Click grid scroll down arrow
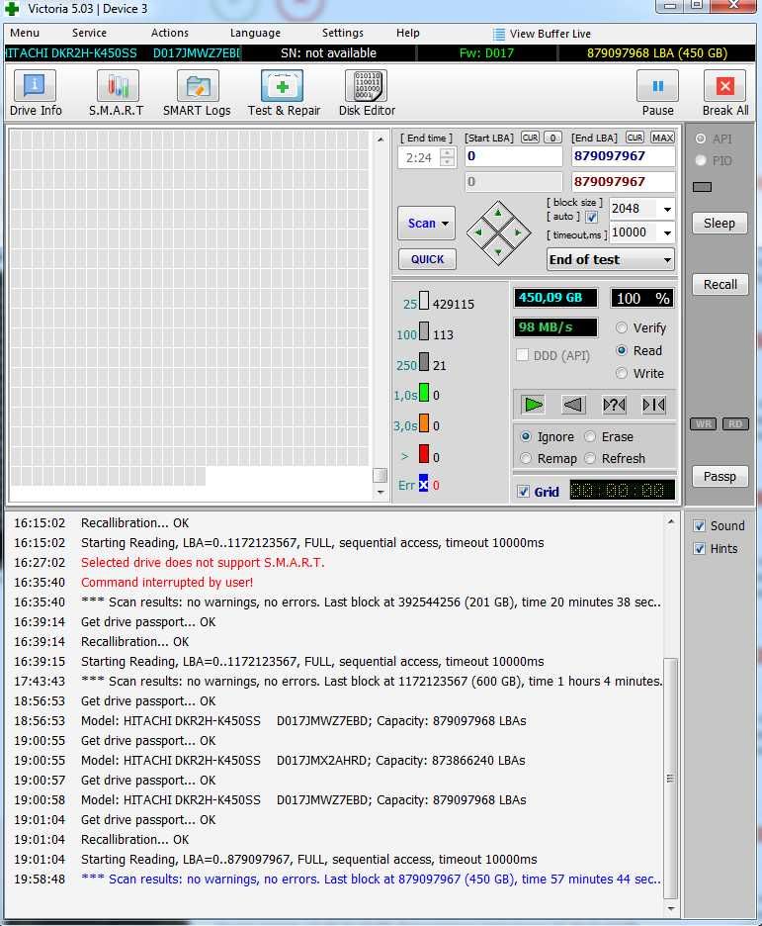The height and width of the screenshot is (926, 762). (x=381, y=492)
